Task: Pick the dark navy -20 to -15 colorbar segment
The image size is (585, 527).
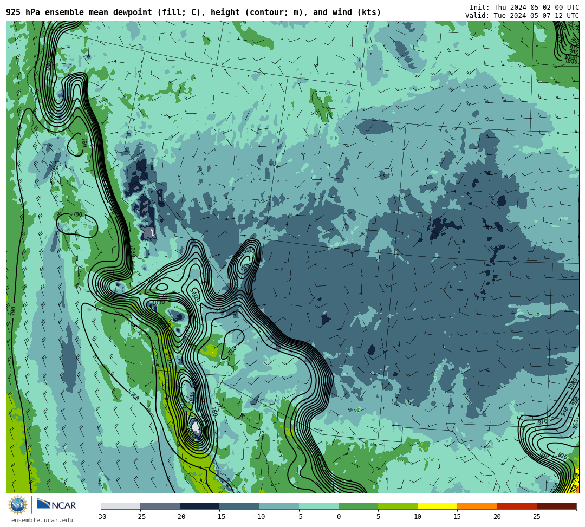Action: tap(199, 506)
